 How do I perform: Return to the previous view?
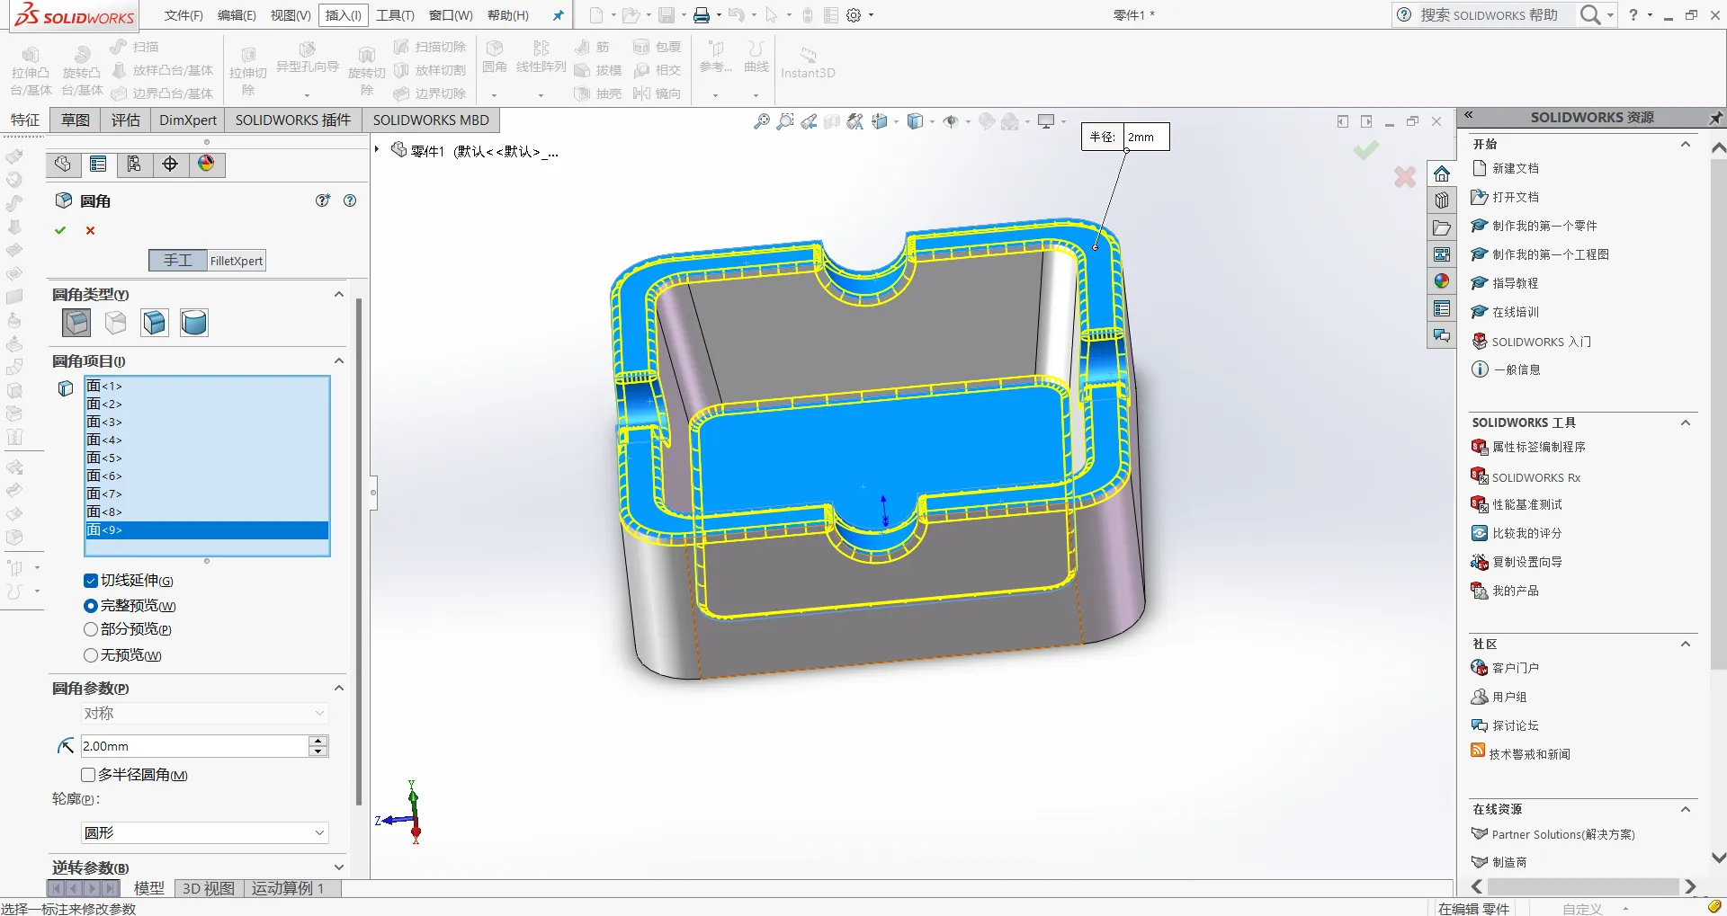(809, 121)
